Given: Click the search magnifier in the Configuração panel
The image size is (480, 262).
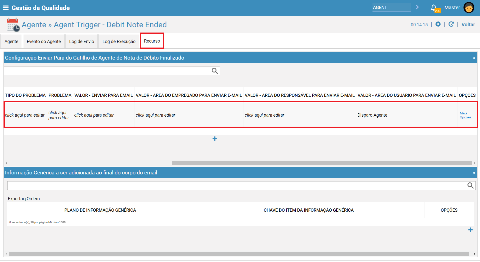Looking at the screenshot, I should (x=215, y=71).
